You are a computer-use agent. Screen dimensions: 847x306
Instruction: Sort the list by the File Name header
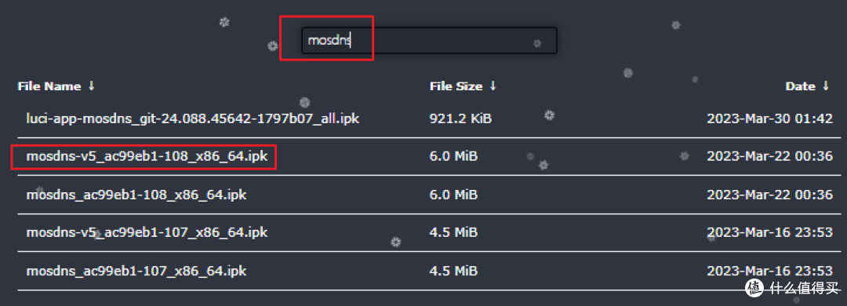click(49, 86)
